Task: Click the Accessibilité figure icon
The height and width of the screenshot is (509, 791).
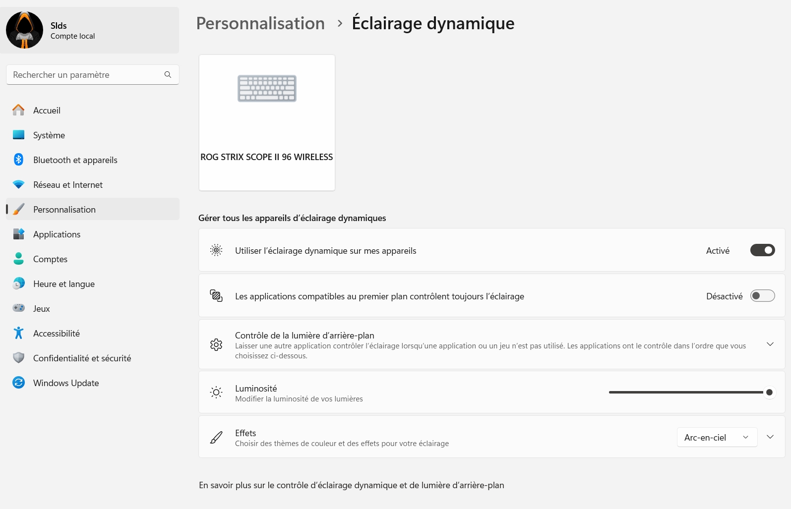Action: (x=18, y=333)
